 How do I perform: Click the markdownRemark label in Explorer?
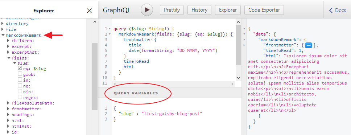24,35
